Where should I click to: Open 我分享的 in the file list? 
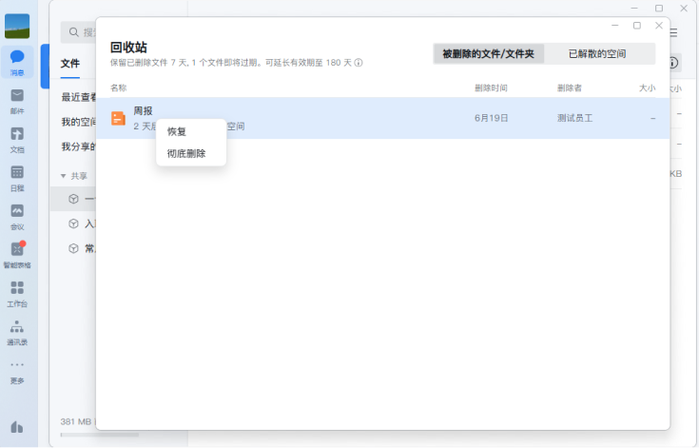point(79,146)
